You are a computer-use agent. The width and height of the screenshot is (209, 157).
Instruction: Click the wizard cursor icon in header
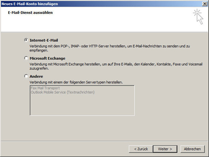[198, 17]
